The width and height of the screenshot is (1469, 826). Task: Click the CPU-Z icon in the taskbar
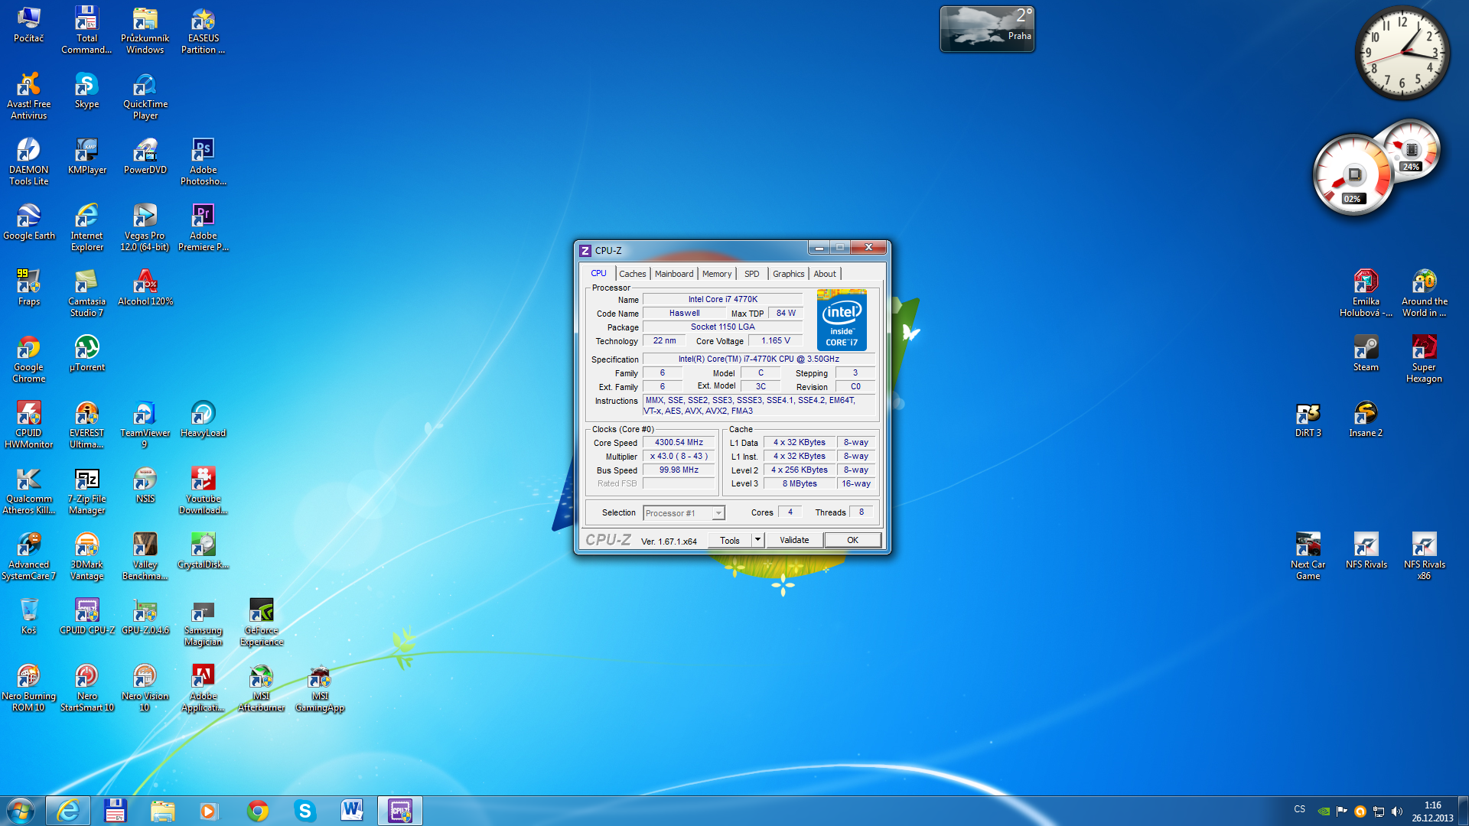coord(399,810)
